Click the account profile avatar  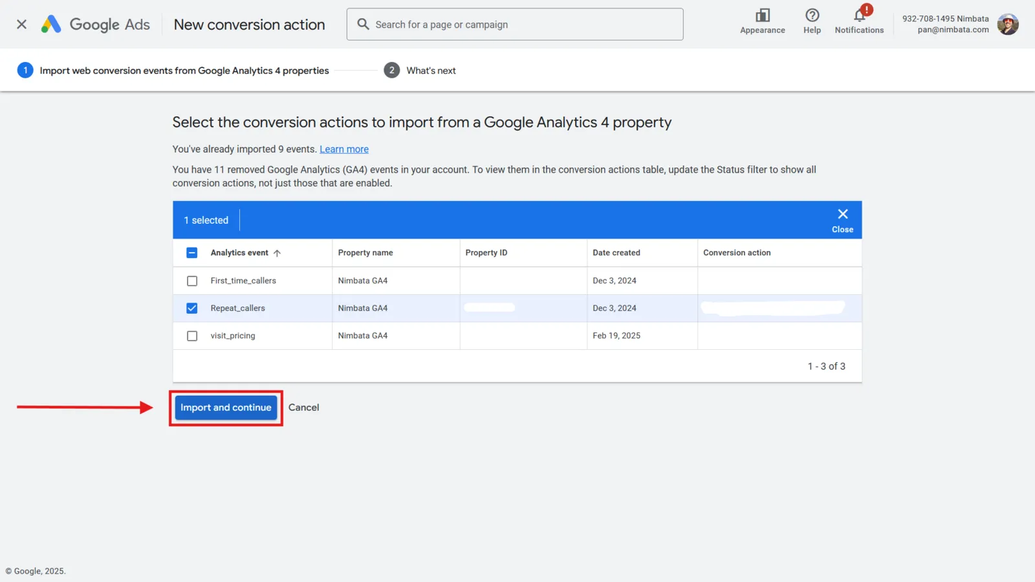[x=1007, y=25]
